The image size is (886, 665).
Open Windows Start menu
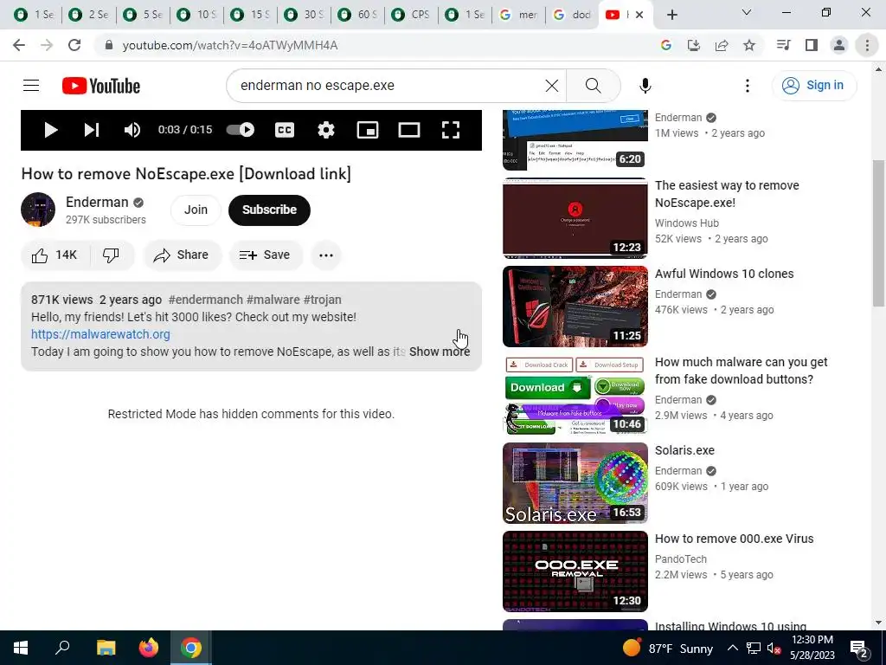point(21,648)
